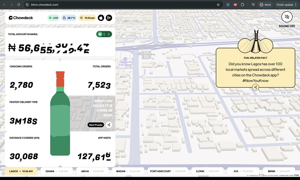Click the #NowYouKnow hashtag text
The height and width of the screenshot is (180, 300).
tap(255, 80)
